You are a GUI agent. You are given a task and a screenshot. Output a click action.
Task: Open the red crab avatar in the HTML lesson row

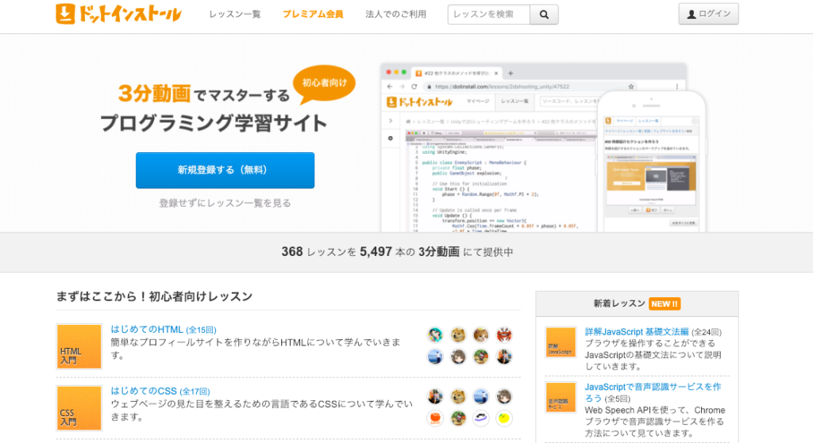click(x=504, y=335)
